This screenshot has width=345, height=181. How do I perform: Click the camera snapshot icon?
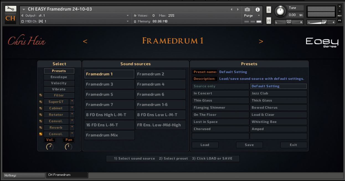point(247,9)
